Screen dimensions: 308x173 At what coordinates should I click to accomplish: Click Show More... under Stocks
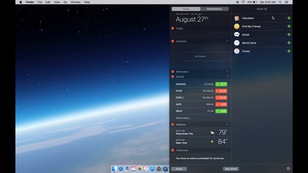pos(183,118)
